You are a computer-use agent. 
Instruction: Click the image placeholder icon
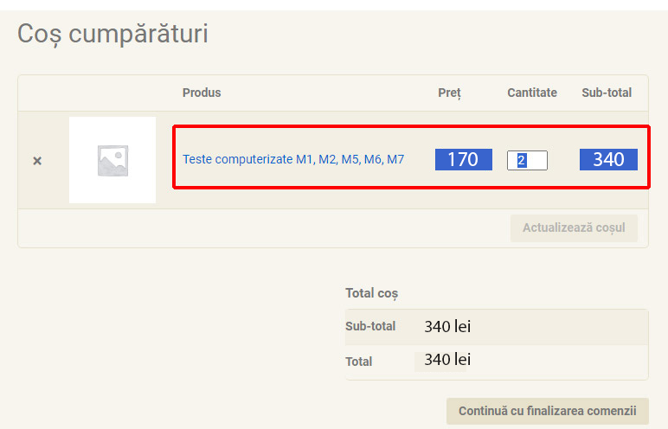click(x=112, y=161)
